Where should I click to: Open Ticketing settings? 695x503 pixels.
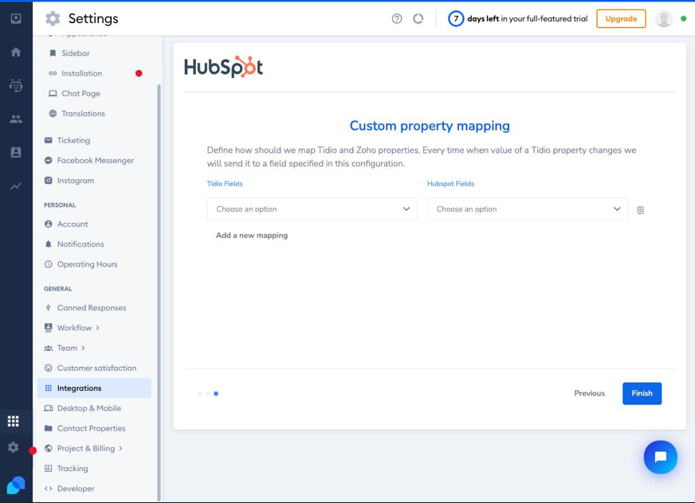[x=73, y=140]
